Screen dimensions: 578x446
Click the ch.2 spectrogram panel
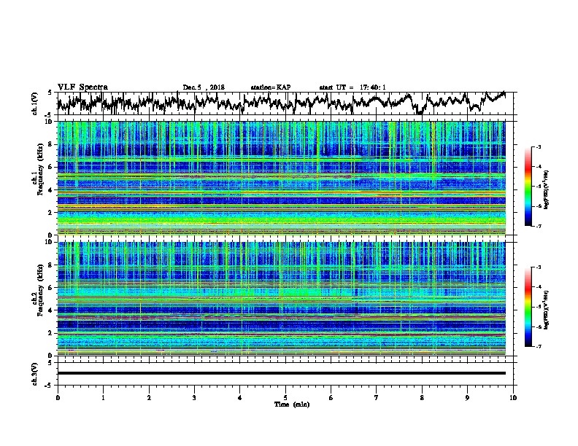point(282,299)
